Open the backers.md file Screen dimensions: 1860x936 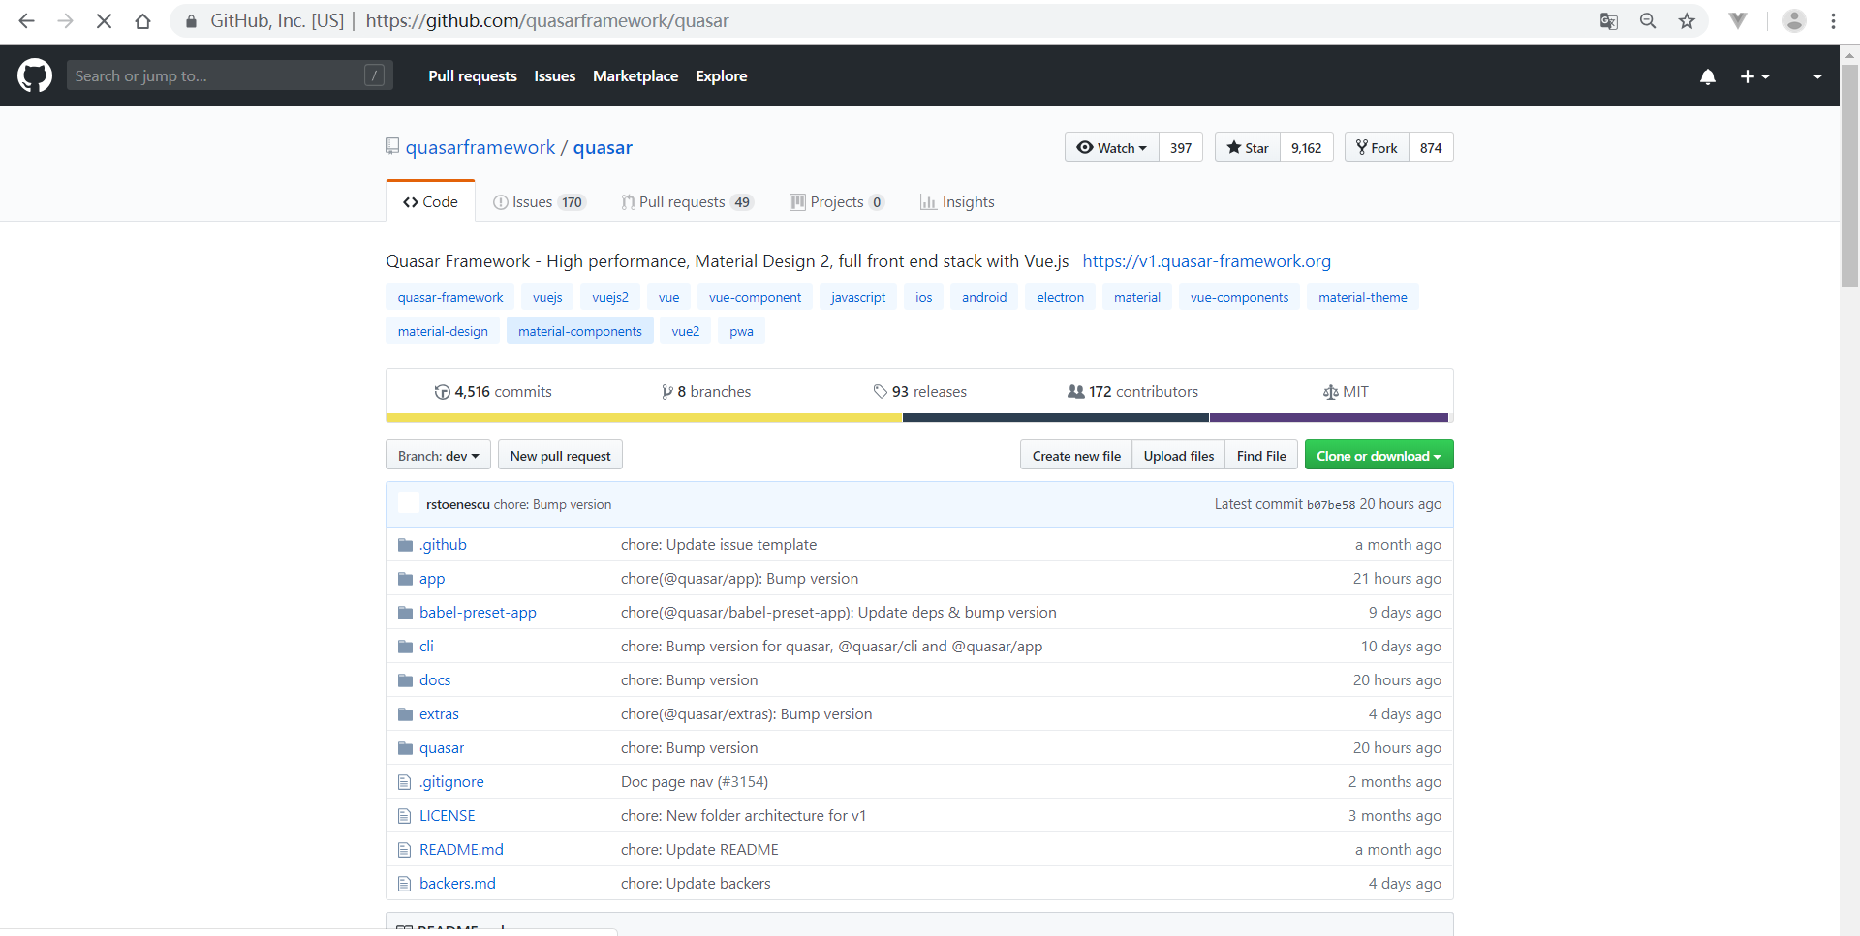[x=457, y=883]
